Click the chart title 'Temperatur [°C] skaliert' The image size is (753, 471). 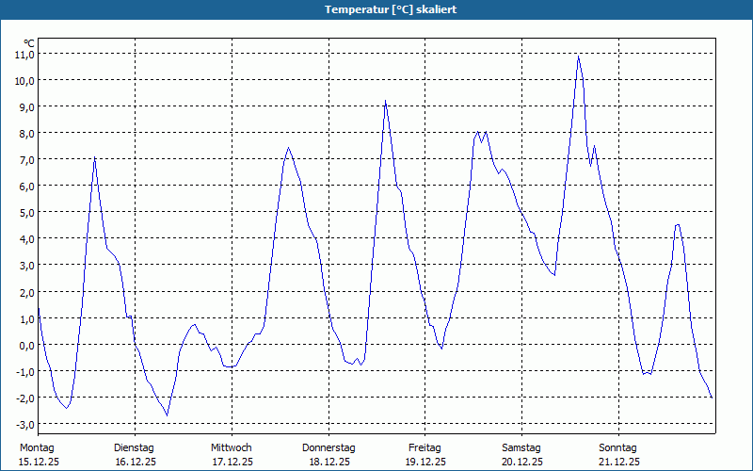pos(391,9)
